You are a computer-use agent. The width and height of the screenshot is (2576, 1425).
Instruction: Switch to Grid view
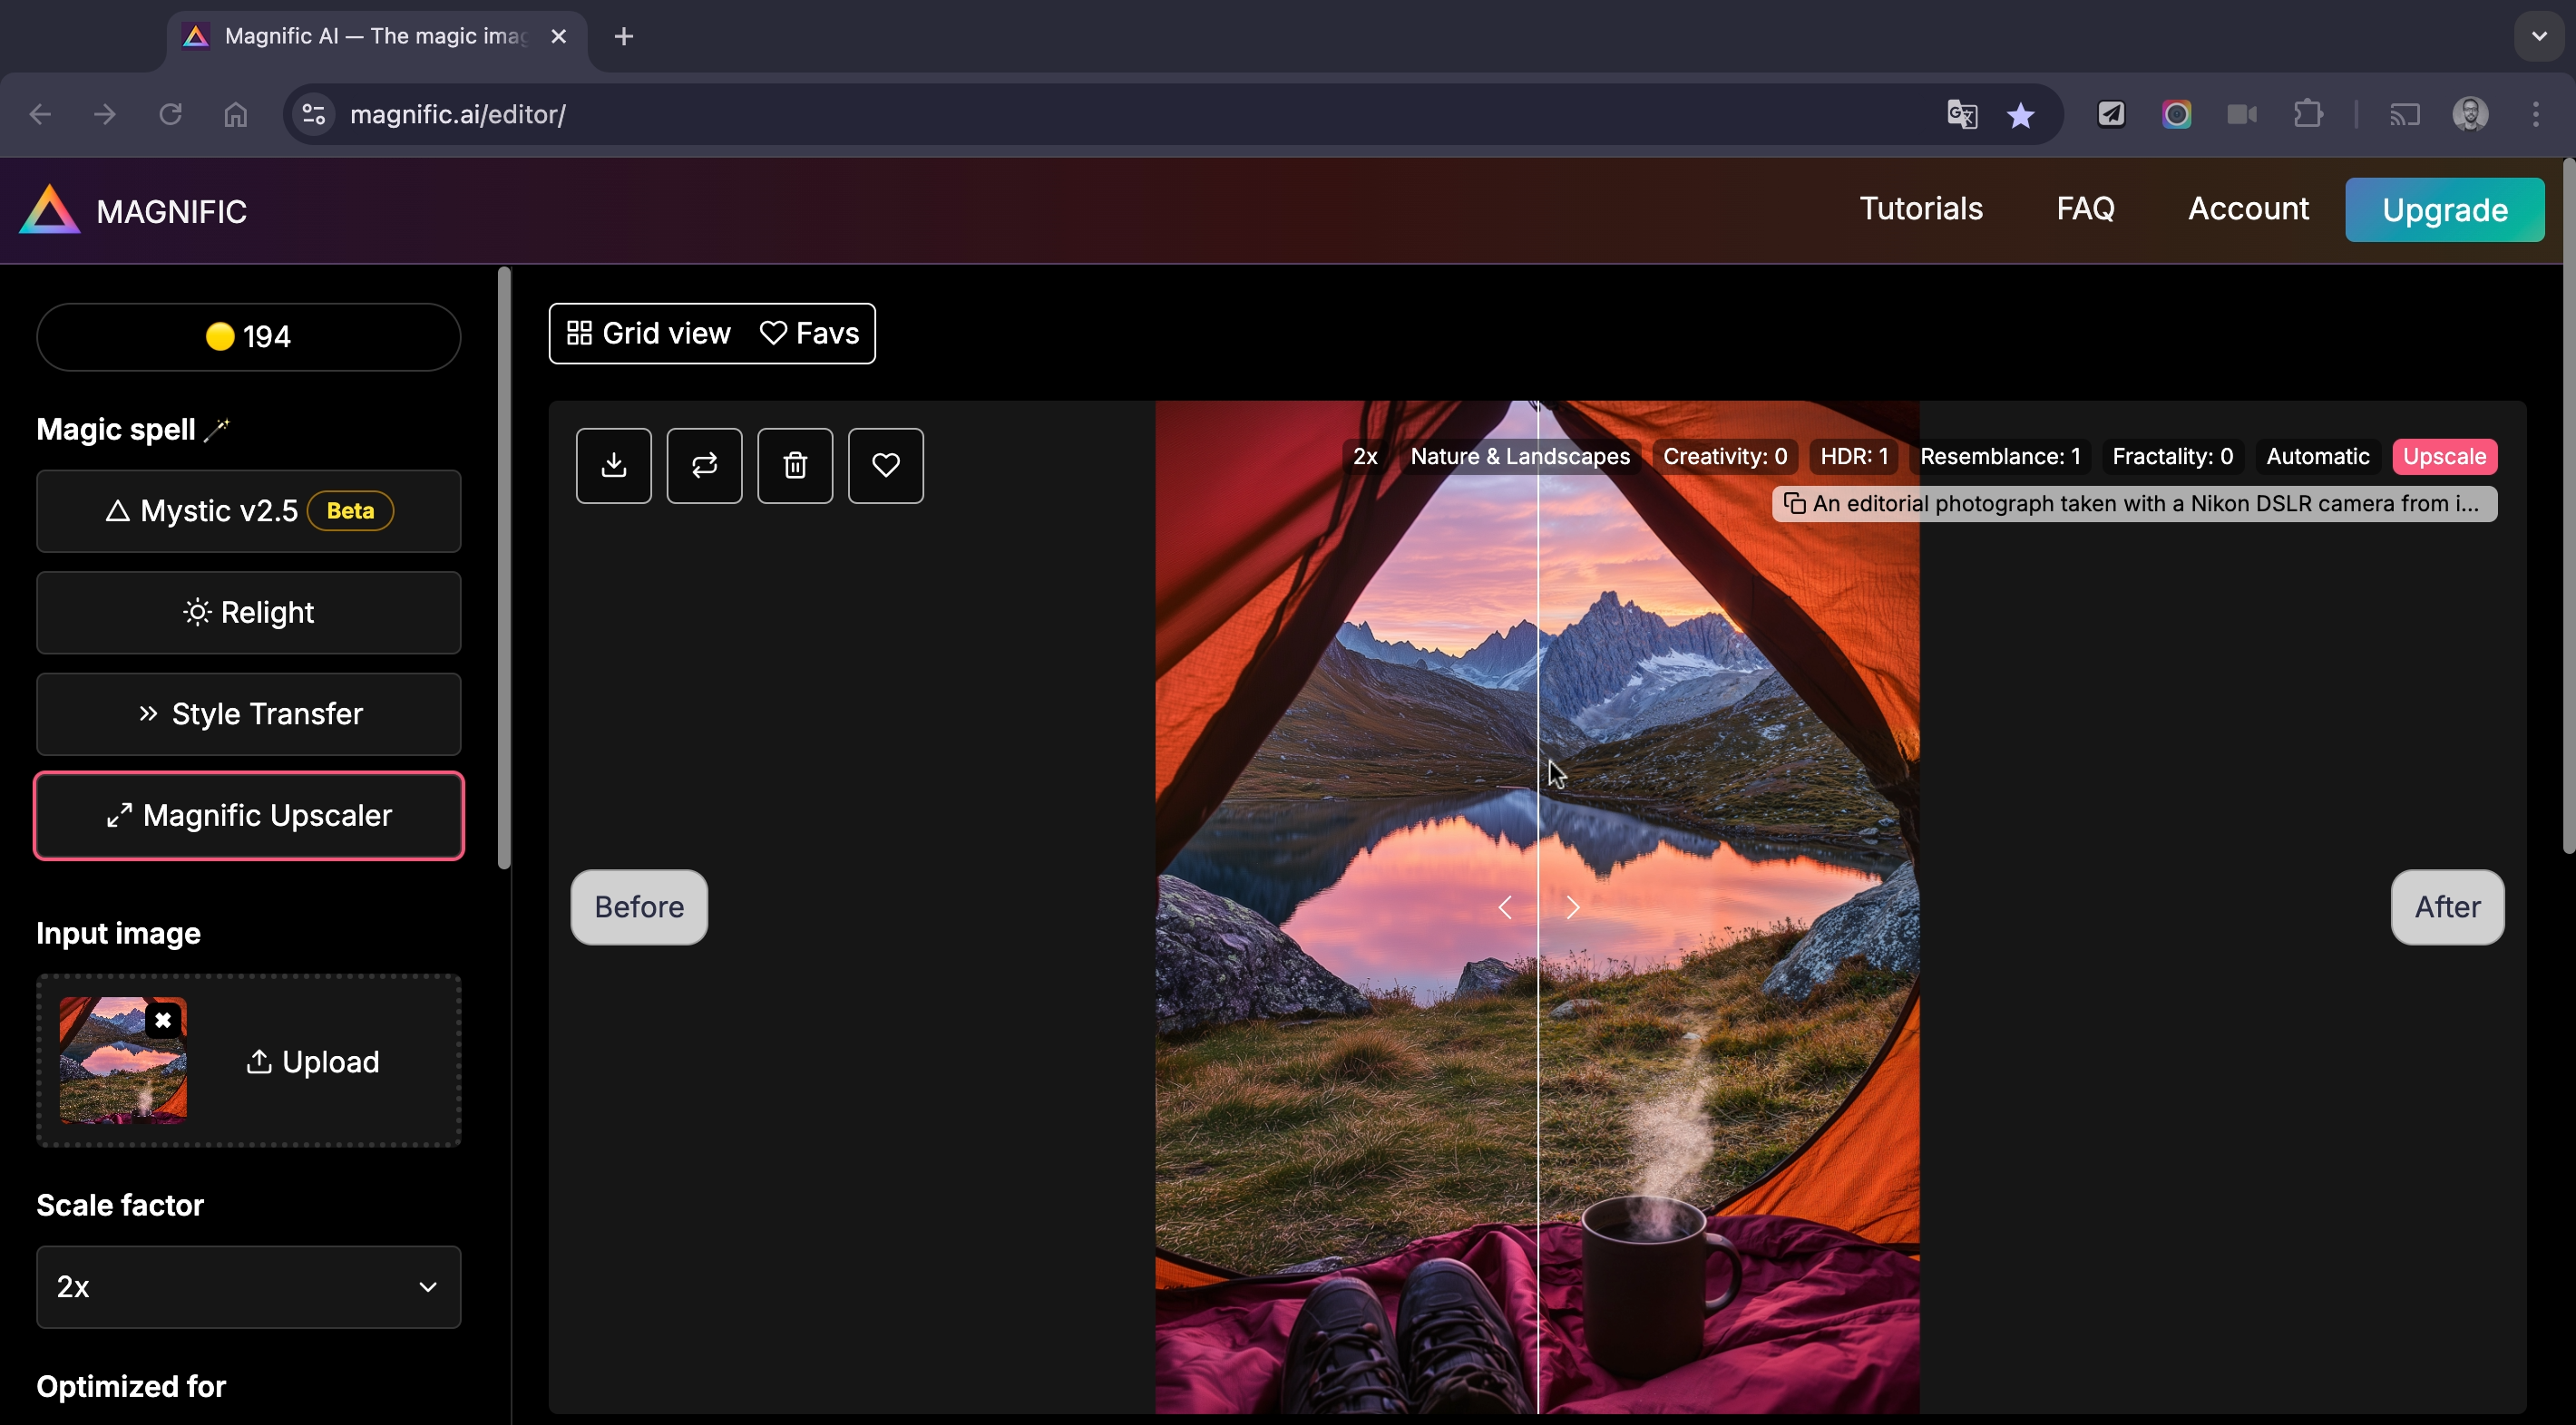pos(649,333)
